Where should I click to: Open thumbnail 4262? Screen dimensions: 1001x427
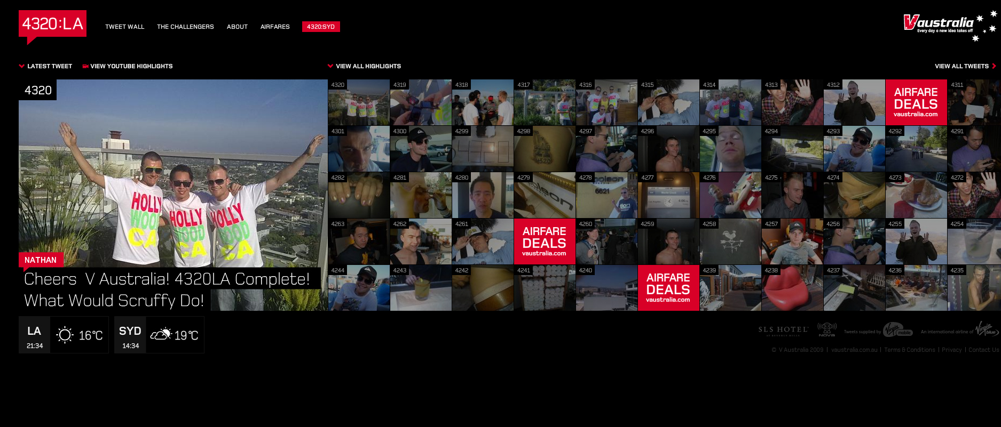[421, 241]
